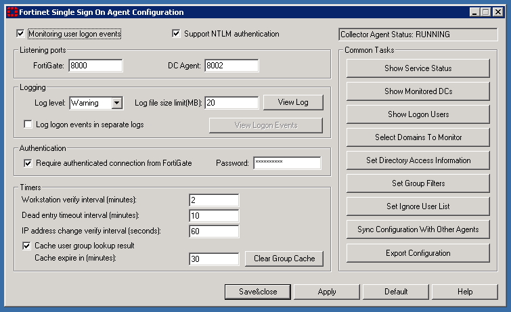Click the Save&close button
This screenshot has width=511, height=312.
tap(258, 292)
